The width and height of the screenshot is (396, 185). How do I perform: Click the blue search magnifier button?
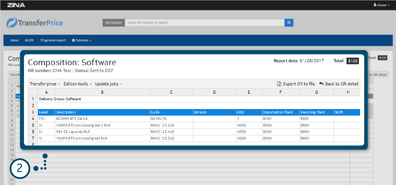[x=289, y=23]
